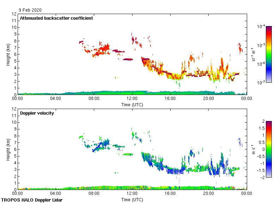275x204 pixels.
Task: Select the 16:00 tick below the Doppler velocity plot
Action: [170, 193]
